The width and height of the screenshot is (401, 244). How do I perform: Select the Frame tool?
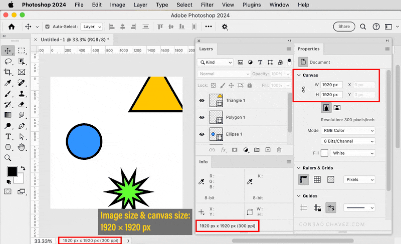[x=22, y=72]
